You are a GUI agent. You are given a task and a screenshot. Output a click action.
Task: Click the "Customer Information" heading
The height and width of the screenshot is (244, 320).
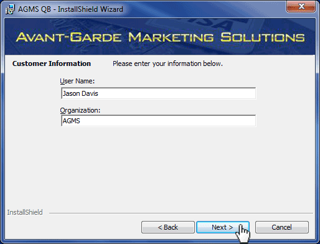(x=52, y=63)
